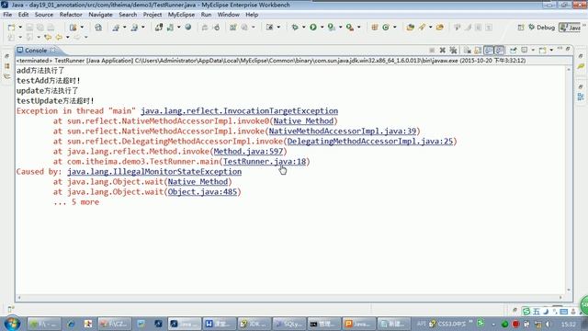Click Remove All Terminated Launches icon
588x331 pixels.
(x=453, y=50)
